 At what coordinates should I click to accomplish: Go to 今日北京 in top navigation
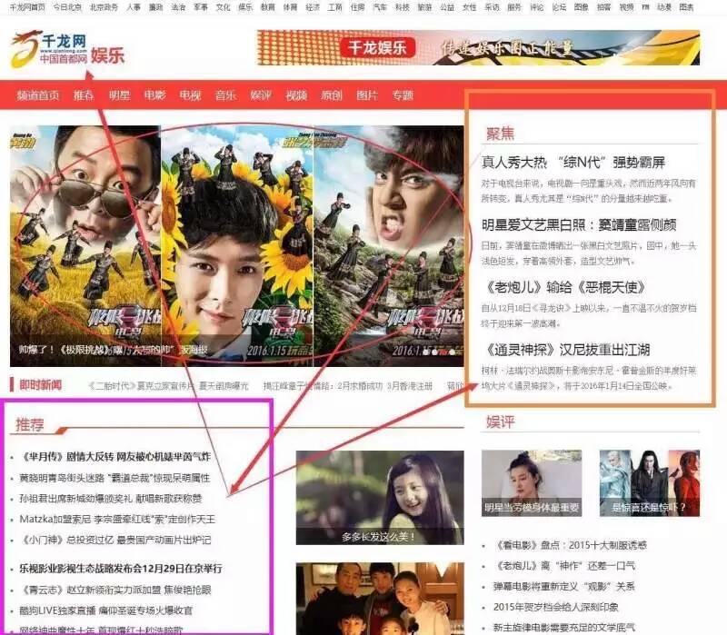click(x=67, y=7)
